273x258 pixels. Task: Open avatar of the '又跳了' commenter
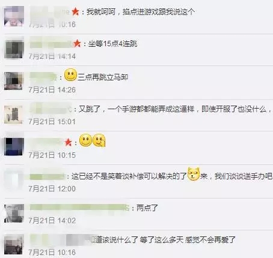coord(14,115)
